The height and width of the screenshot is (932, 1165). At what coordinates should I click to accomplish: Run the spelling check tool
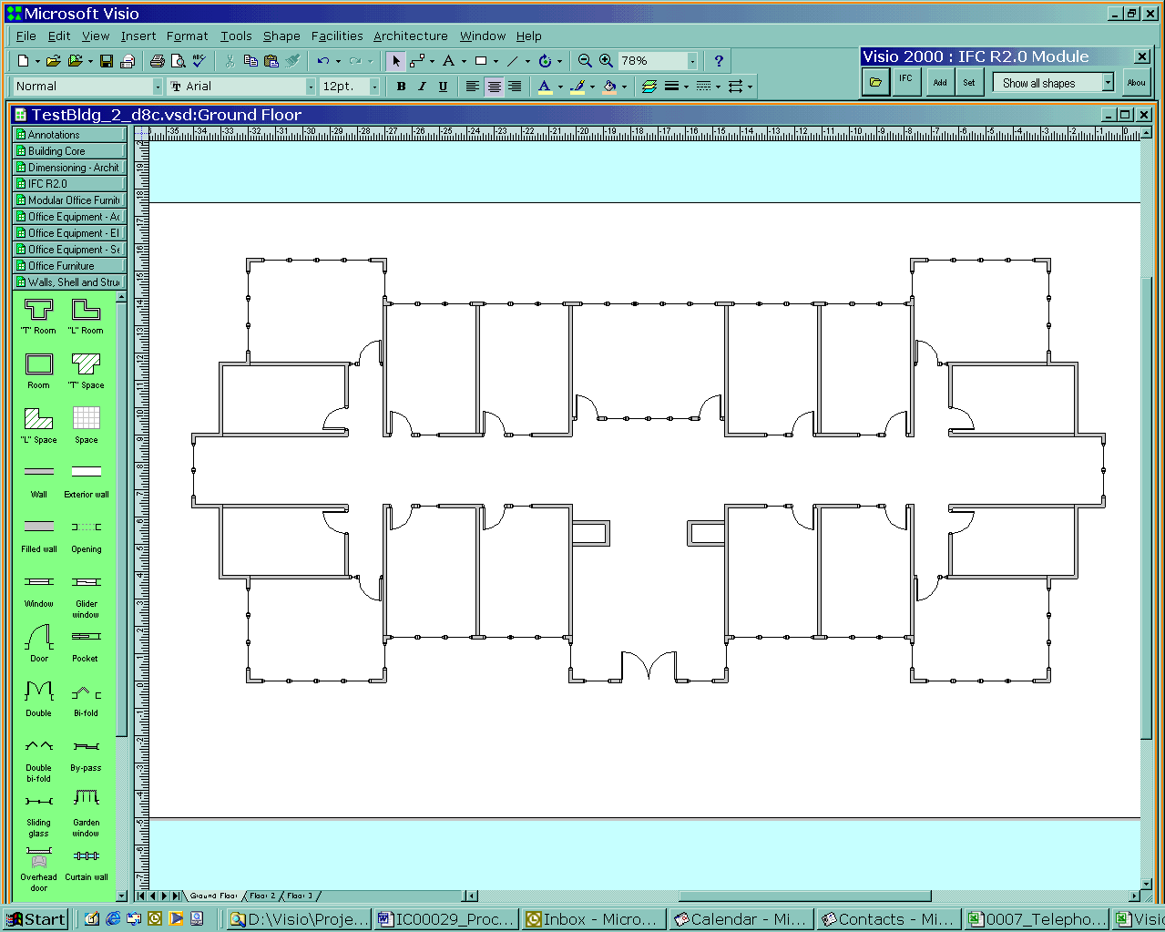point(199,61)
